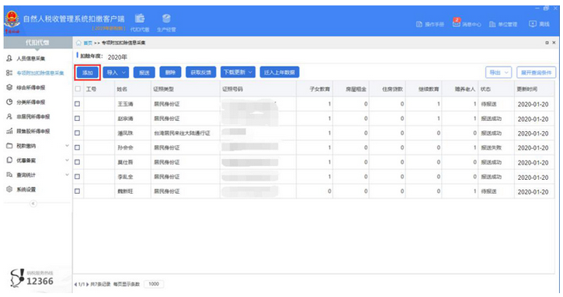Screen dimensions: 563x297
Task: Tick the checkbox on the 台湾居民来往大陆通行证 row
Action: click(x=77, y=133)
